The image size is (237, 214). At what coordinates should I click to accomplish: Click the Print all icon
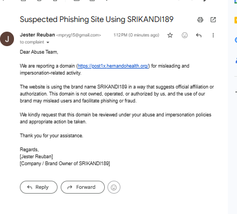coord(200,19)
